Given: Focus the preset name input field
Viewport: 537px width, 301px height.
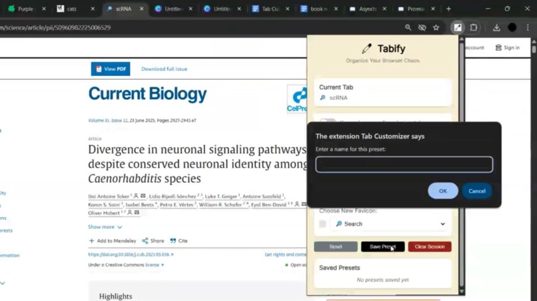Looking at the screenshot, I should tap(404, 164).
